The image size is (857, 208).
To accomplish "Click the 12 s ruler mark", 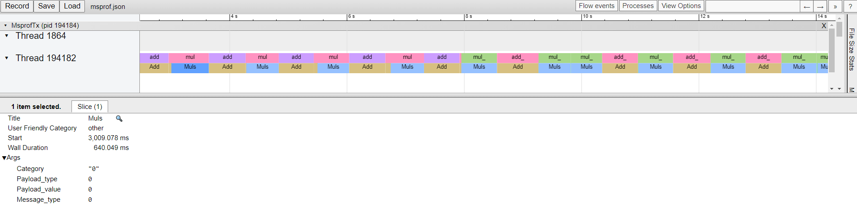I will pyautogui.click(x=705, y=17).
